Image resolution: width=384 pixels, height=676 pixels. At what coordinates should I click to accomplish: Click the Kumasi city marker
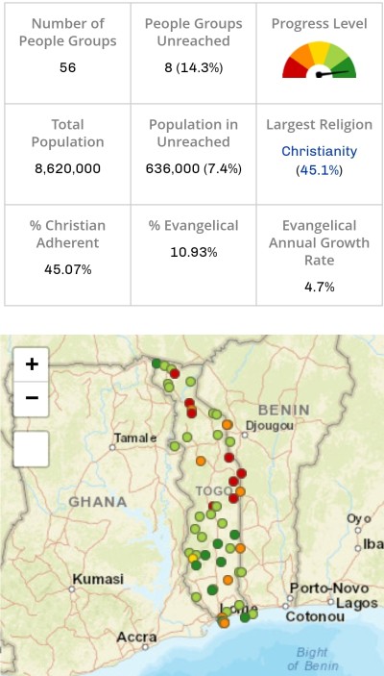pos(72,588)
